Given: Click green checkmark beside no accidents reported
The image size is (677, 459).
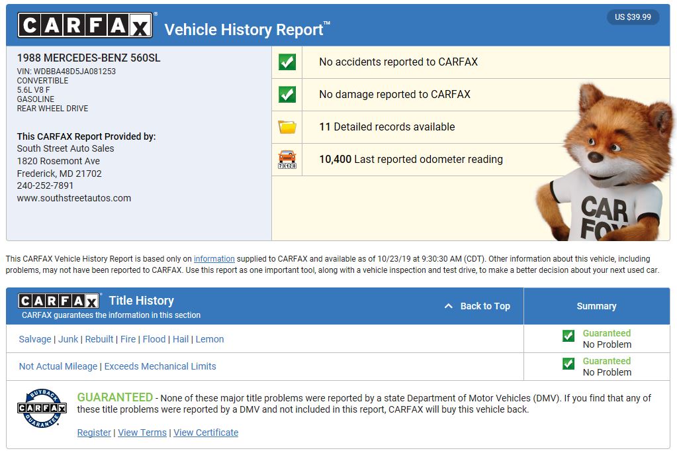Looking at the screenshot, I should 287,62.
